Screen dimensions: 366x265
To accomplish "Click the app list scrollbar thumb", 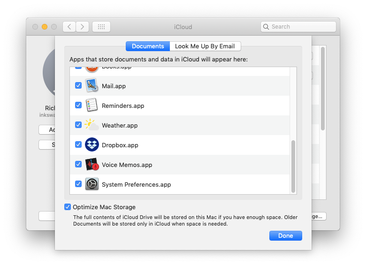I will [293, 166].
